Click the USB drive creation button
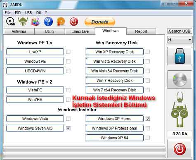Viewport: 196px width, 160px height. pos(179,56)
